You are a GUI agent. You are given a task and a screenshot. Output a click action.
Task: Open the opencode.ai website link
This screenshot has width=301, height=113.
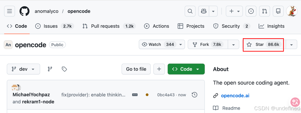(235, 96)
